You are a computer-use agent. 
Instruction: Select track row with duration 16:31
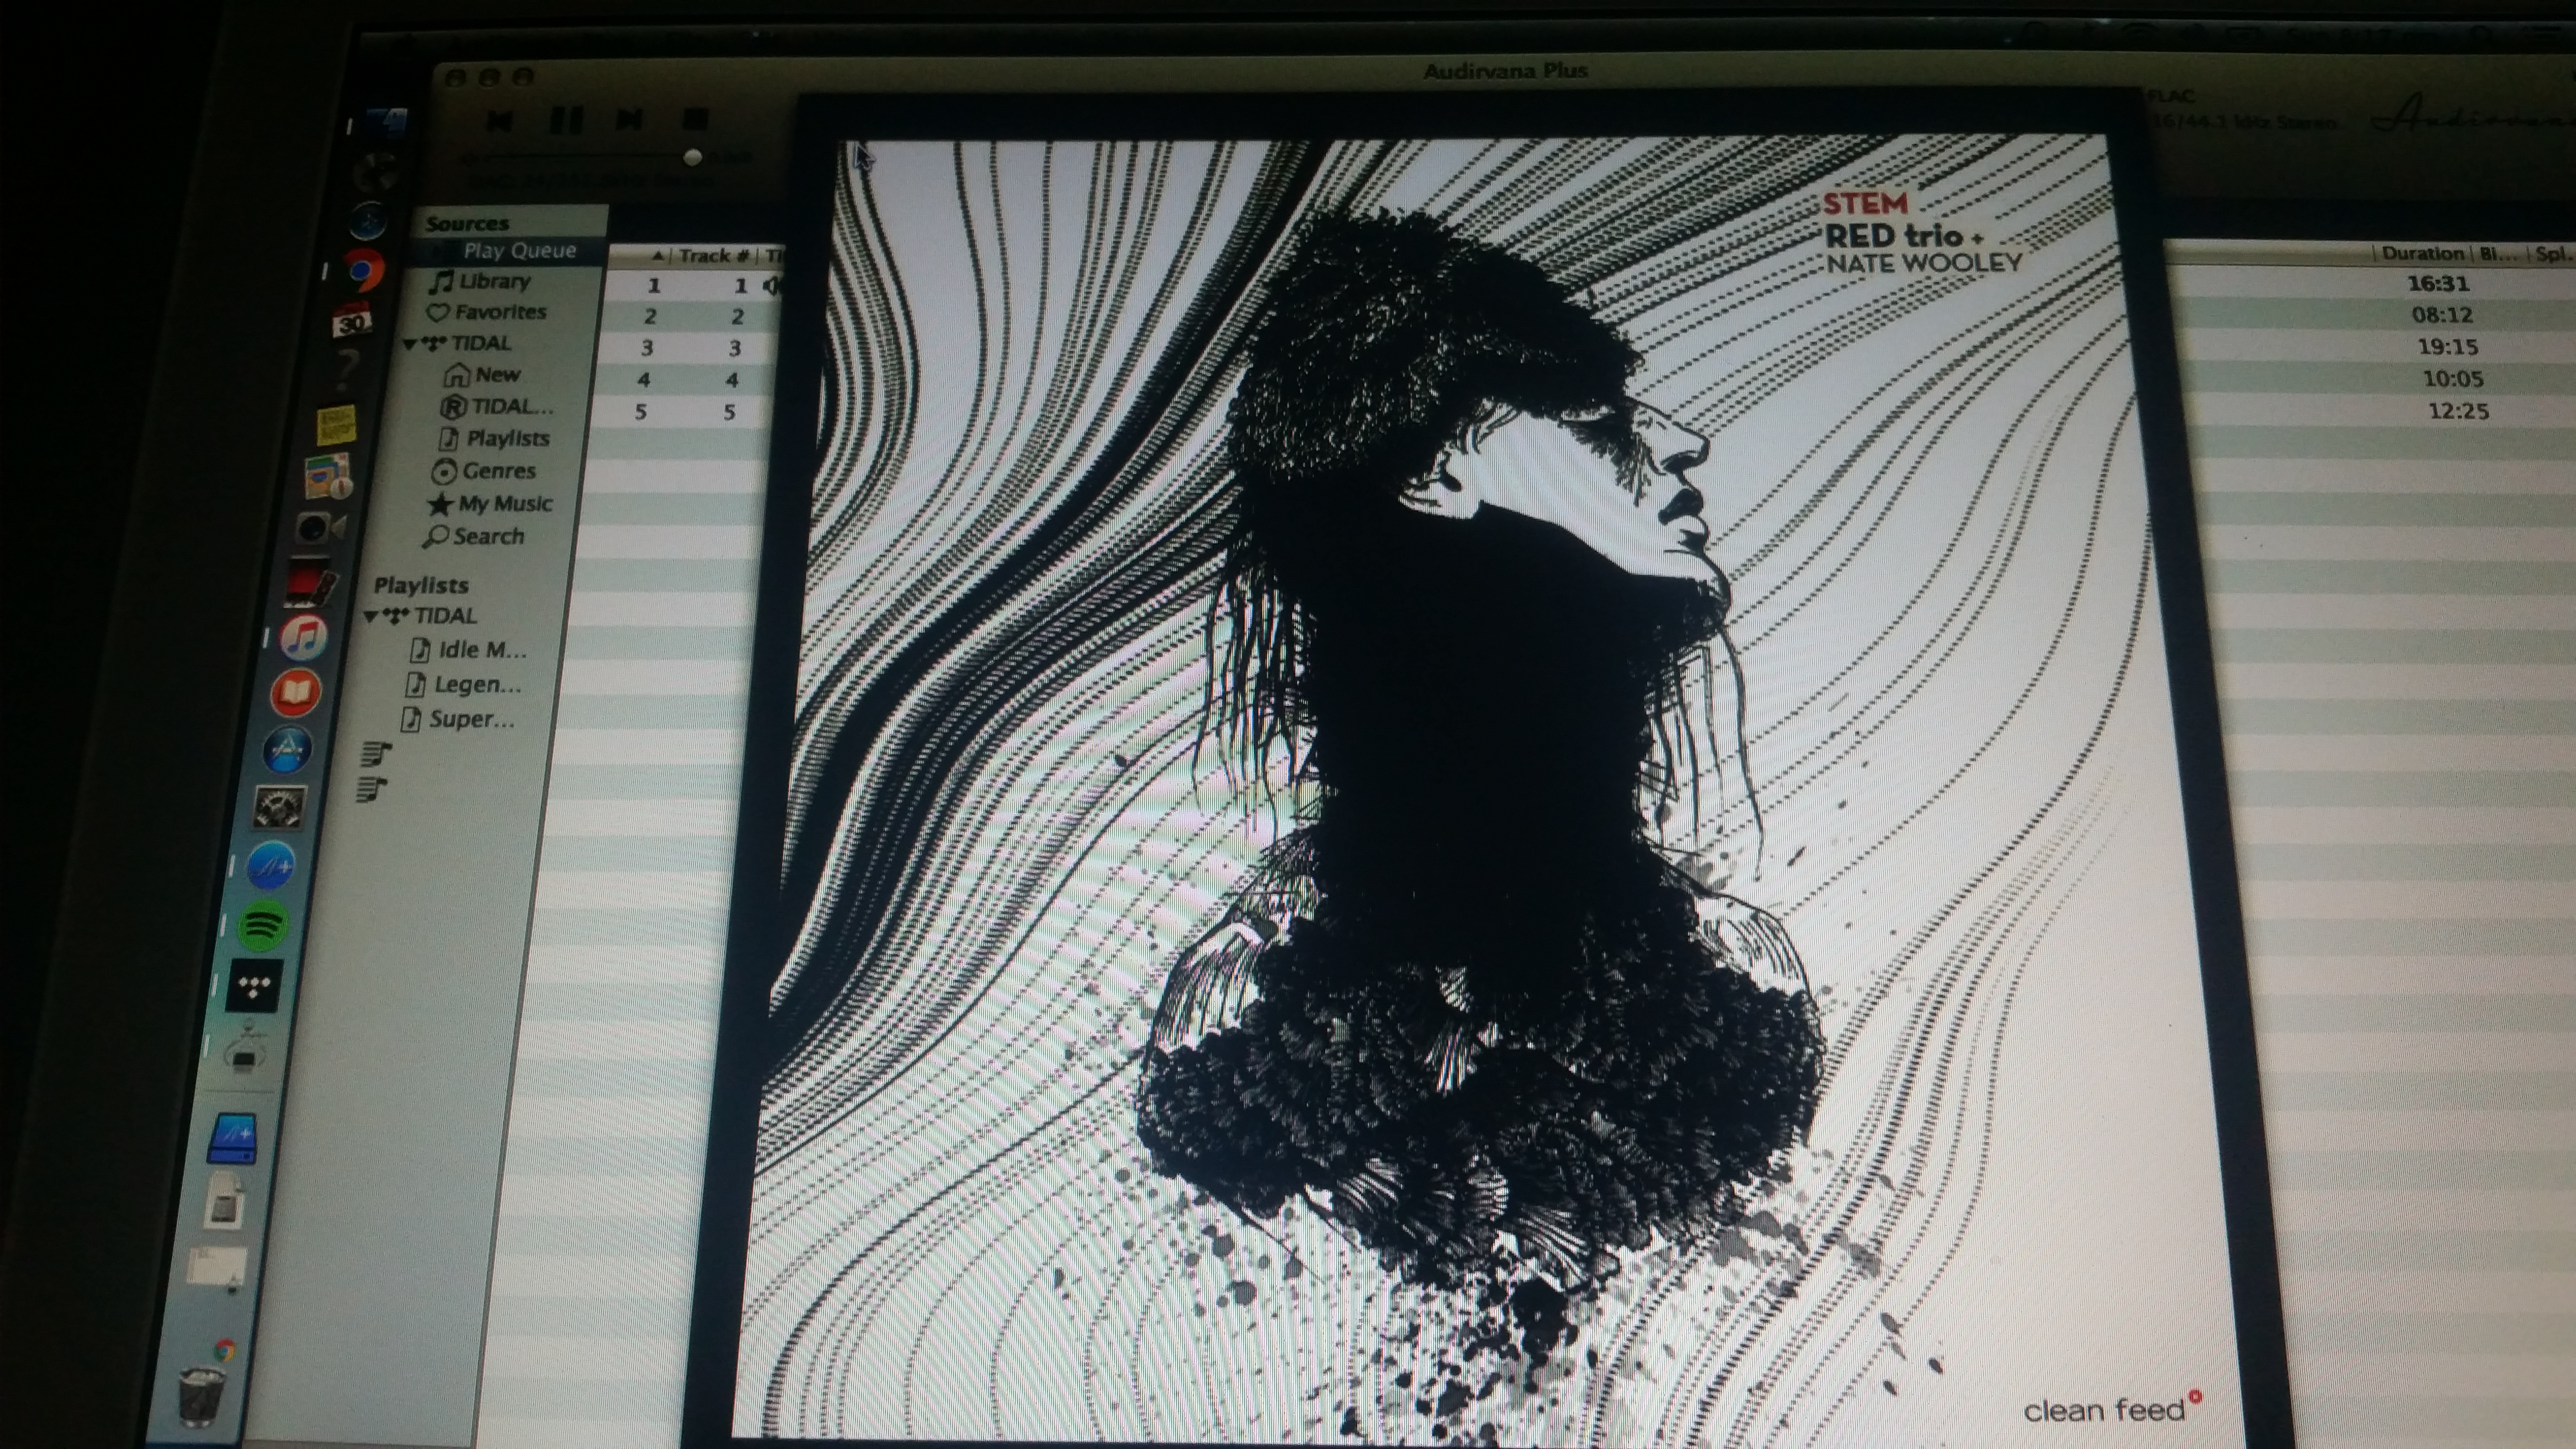click(2438, 284)
